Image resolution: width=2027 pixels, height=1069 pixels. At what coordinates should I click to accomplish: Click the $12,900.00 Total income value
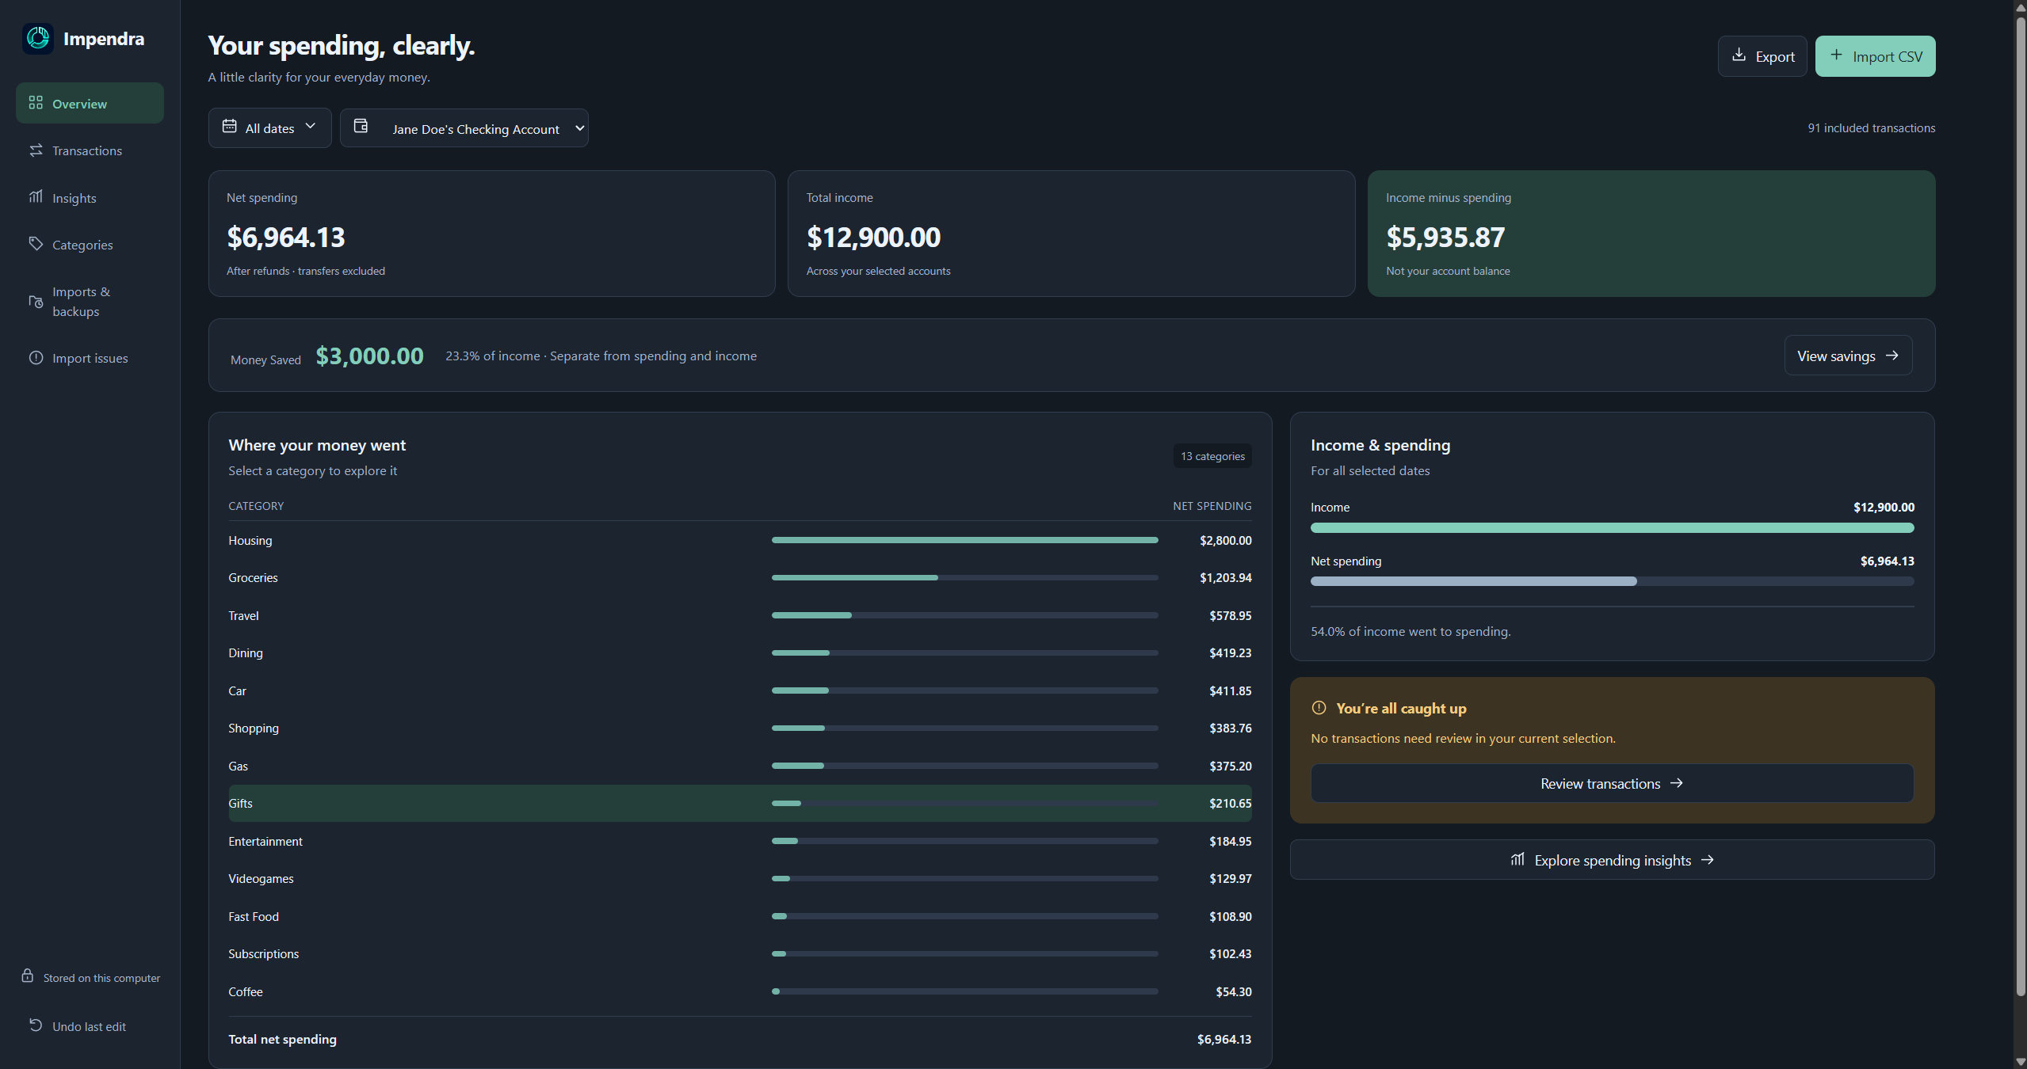[873, 237]
